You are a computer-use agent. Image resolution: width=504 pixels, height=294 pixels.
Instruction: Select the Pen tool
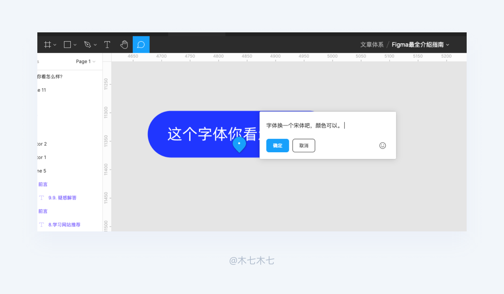click(x=87, y=45)
